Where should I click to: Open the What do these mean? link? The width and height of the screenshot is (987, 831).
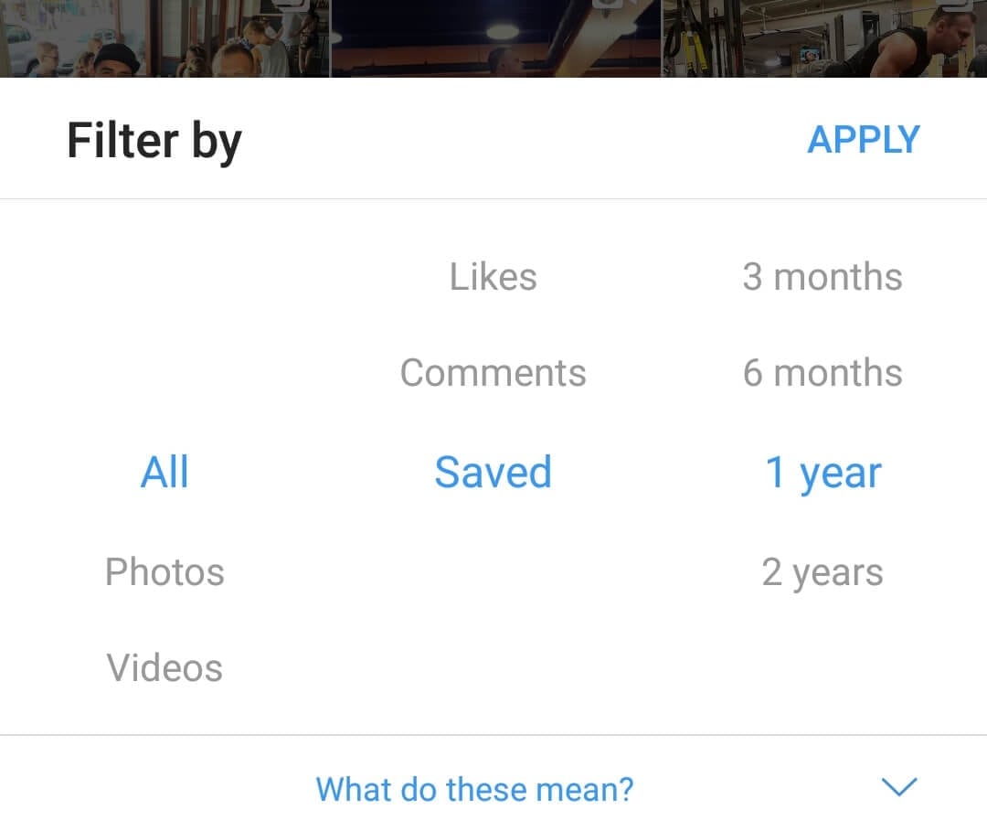pos(474,789)
